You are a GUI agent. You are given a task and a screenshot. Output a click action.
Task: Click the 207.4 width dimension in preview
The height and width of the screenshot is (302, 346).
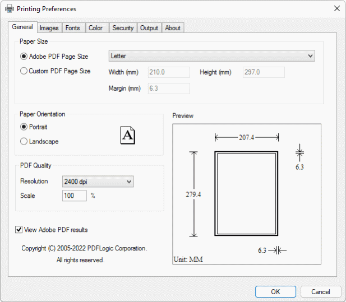(x=247, y=138)
